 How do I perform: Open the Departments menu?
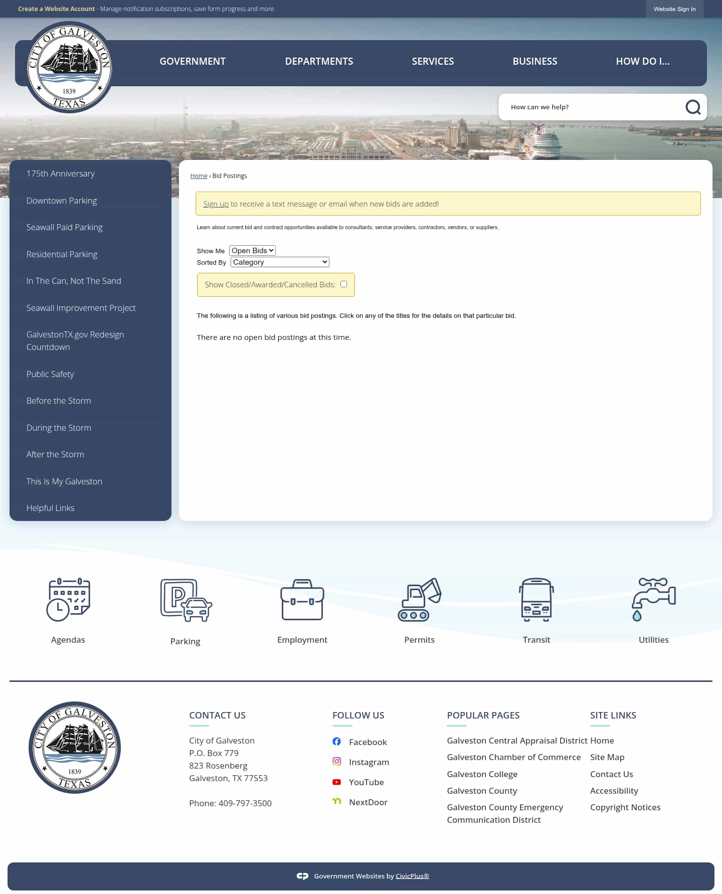[319, 61]
